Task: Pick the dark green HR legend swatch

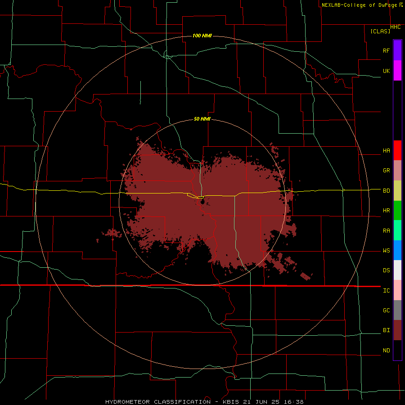Action: tap(397, 211)
